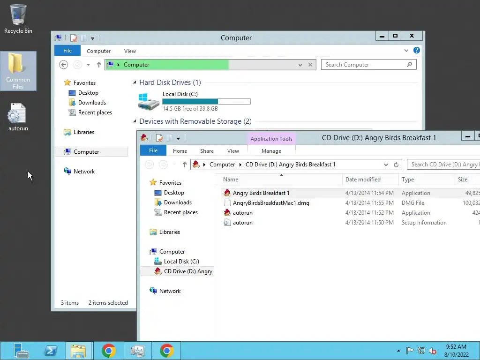Select Recent places in CD Drive window sidebar
480x360 pixels.
point(180,212)
